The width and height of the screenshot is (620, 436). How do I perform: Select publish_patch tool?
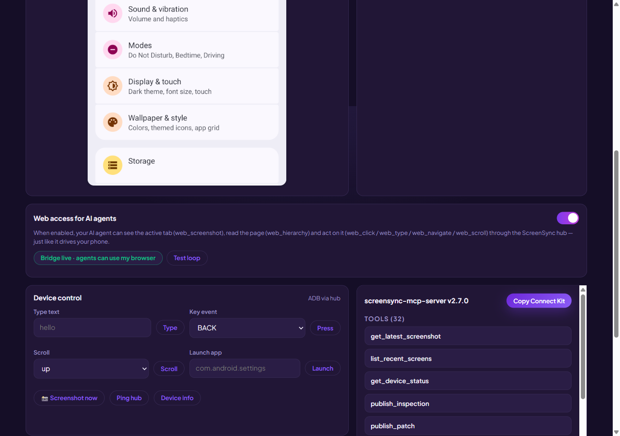[468, 426]
